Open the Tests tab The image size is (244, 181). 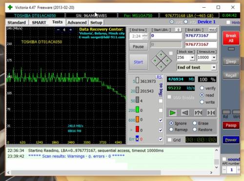pyautogui.click(x=57, y=22)
